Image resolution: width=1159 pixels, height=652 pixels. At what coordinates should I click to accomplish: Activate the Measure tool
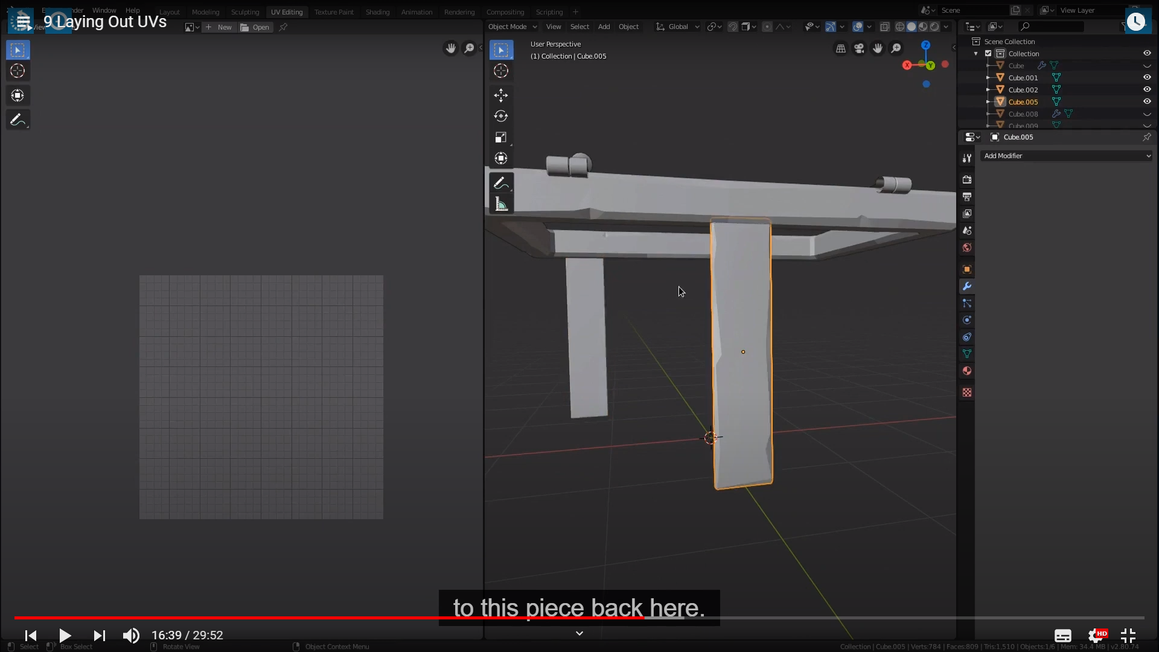500,204
